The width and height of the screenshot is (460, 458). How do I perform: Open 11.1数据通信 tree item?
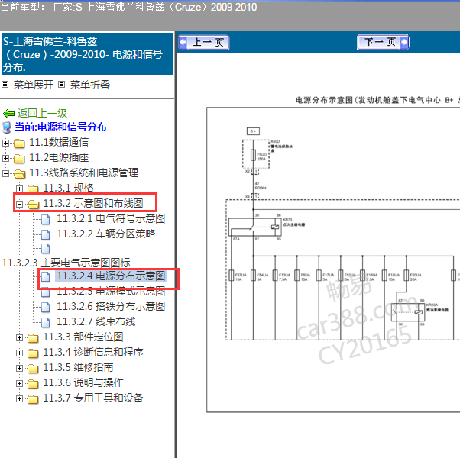pos(59,143)
